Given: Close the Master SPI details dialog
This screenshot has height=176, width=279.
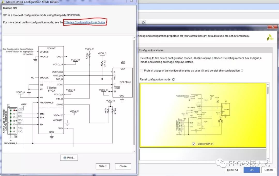Looking at the screenshot, I should coord(123,166).
